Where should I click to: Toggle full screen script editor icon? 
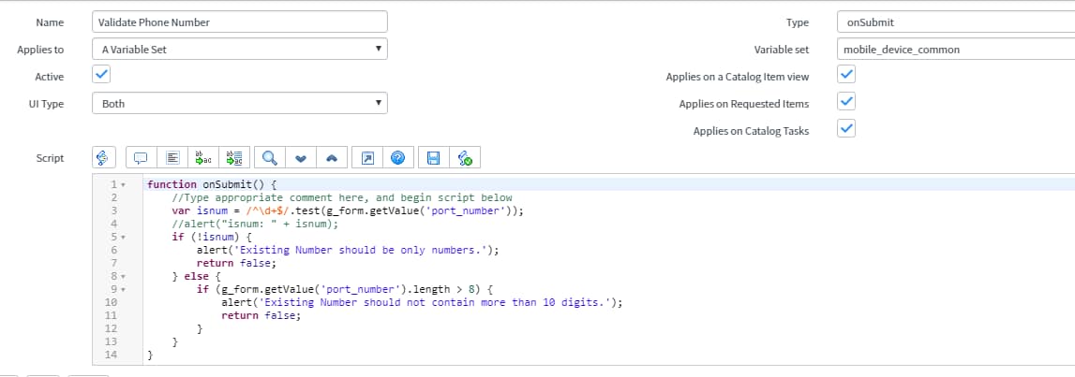pyautogui.click(x=368, y=158)
